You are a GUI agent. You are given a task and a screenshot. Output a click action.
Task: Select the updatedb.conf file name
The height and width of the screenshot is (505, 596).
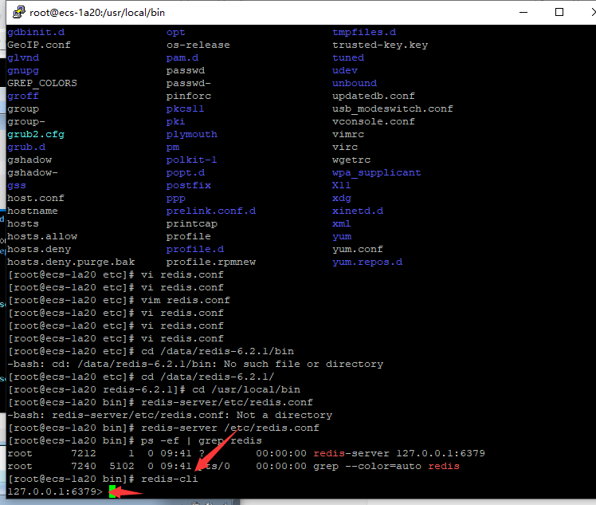point(374,96)
